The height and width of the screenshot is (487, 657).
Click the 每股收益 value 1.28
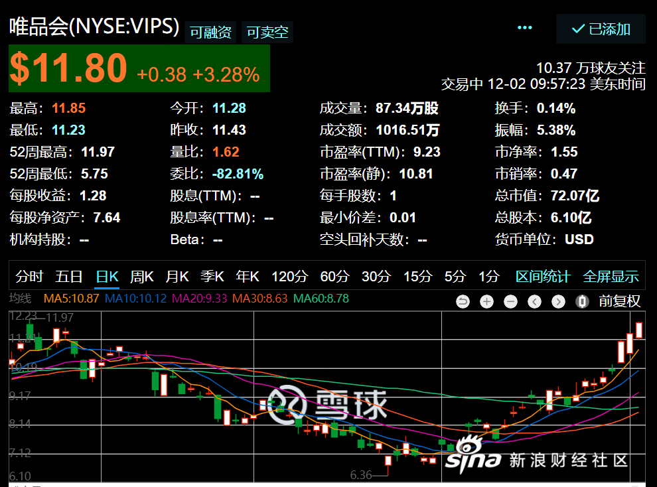click(93, 196)
